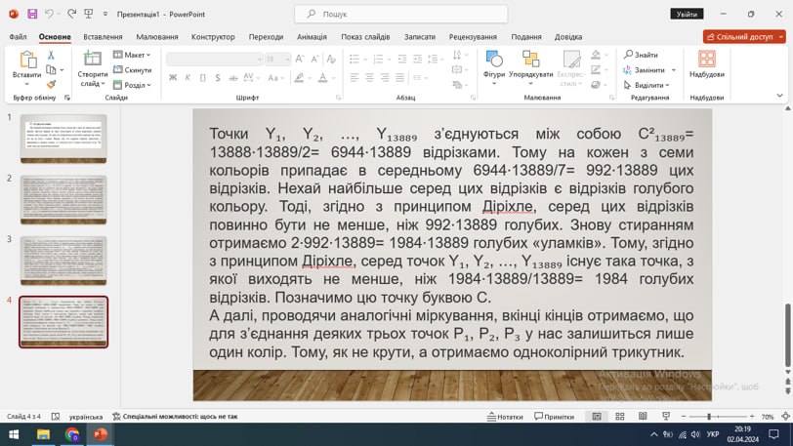Click the Надбудови add-ins icon
The width and height of the screenshot is (793, 446).
click(706, 64)
